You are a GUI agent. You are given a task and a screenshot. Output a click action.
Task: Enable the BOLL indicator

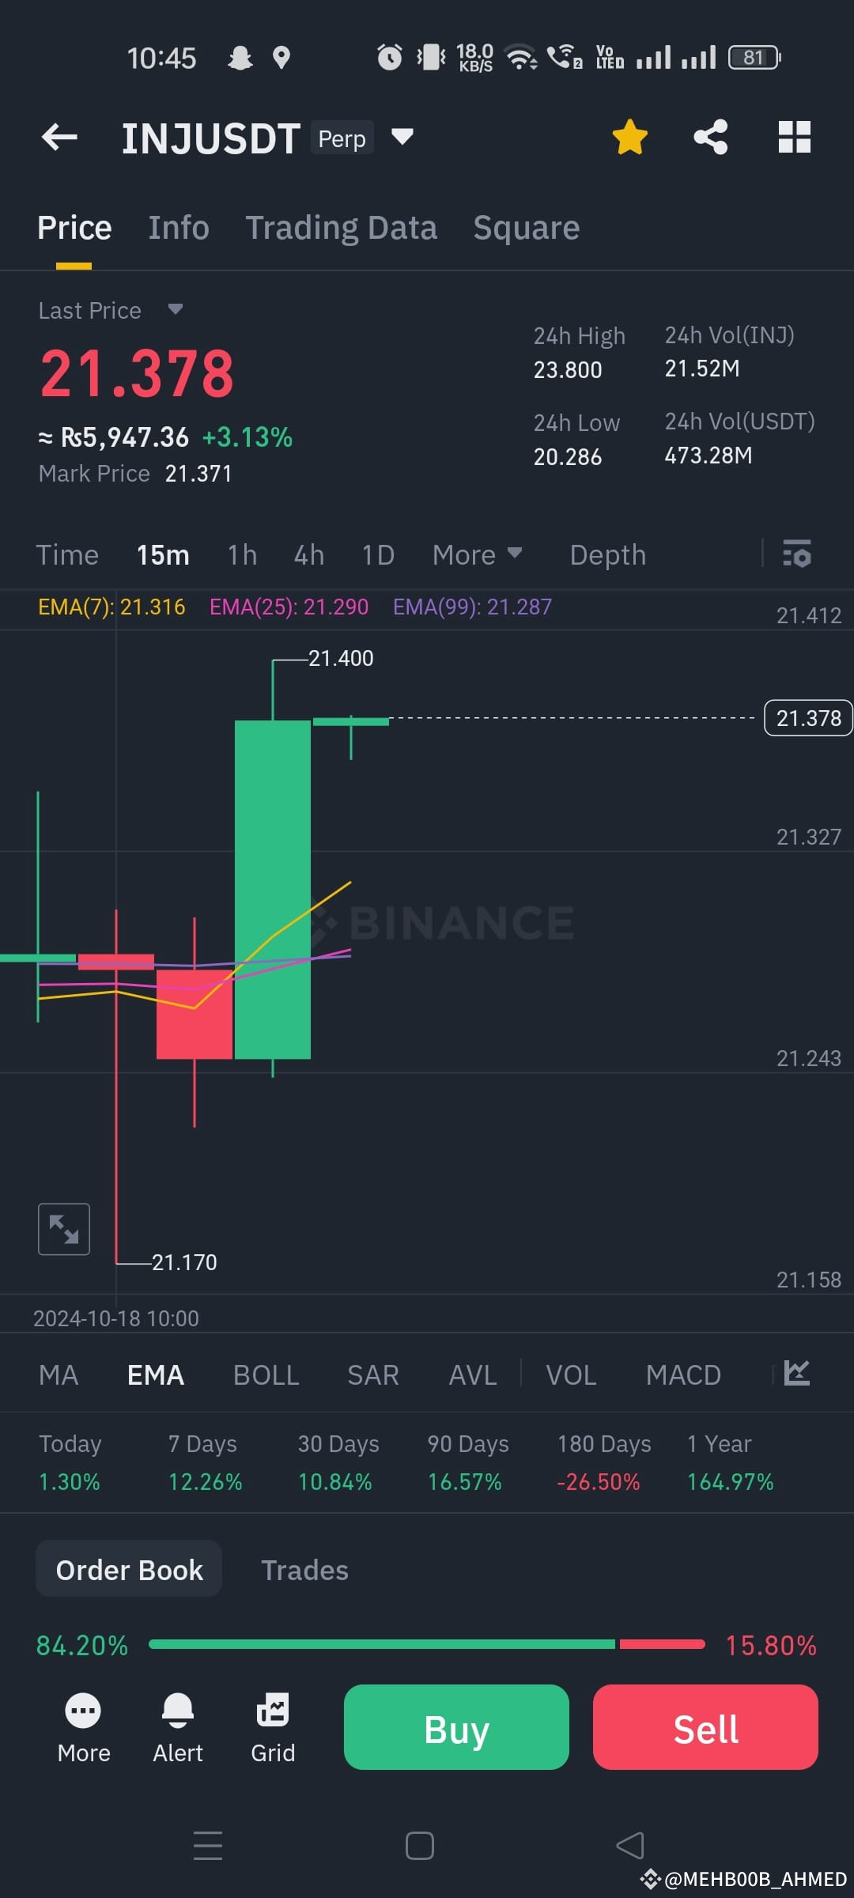click(x=266, y=1375)
